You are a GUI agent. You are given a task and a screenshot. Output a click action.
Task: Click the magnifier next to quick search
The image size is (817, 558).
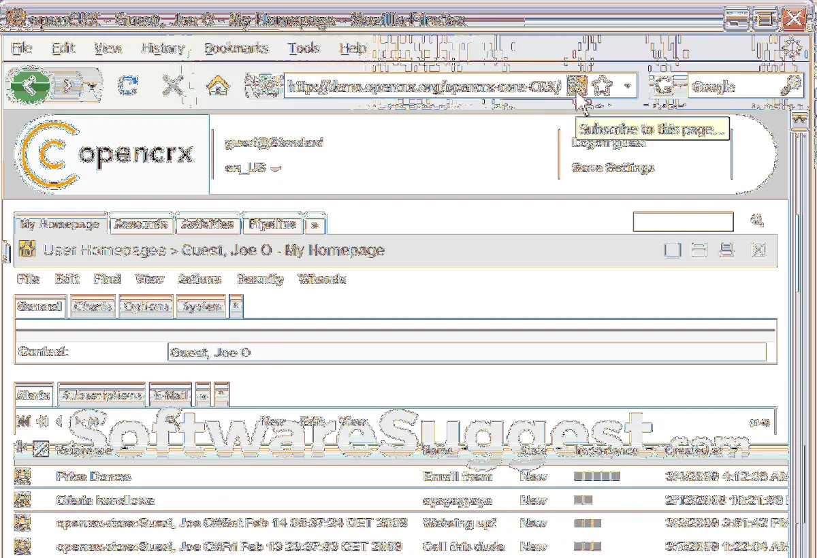[756, 220]
